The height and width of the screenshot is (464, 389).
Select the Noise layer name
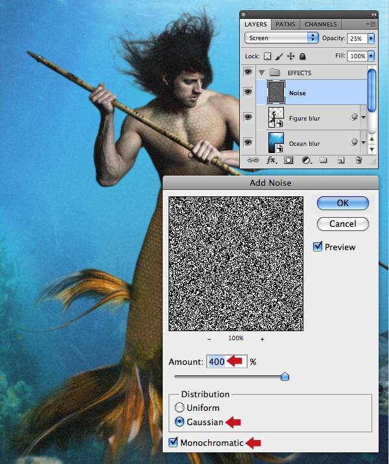(x=297, y=93)
